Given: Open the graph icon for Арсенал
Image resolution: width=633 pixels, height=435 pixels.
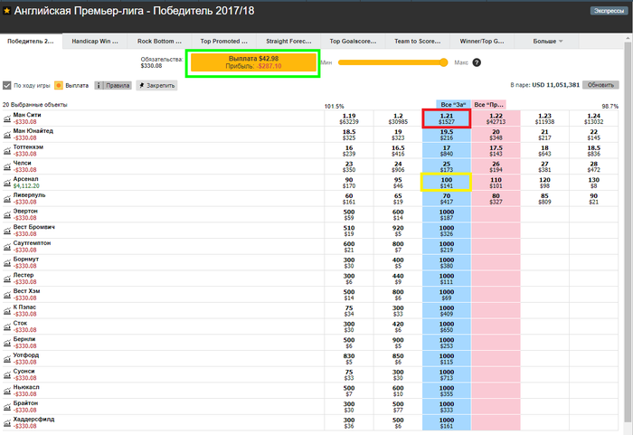Looking at the screenshot, I should click(7, 183).
